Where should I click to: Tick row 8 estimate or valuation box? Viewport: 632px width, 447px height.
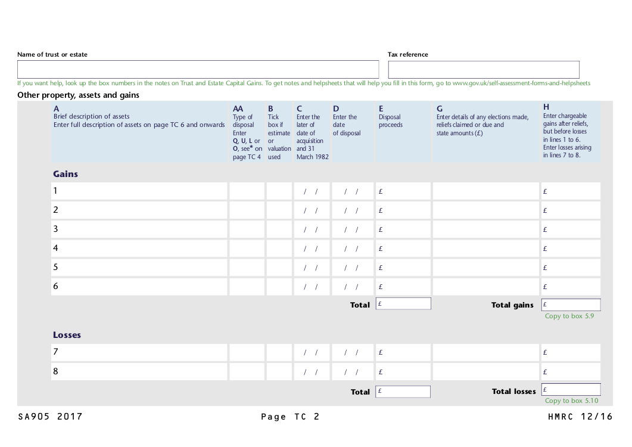279,371
